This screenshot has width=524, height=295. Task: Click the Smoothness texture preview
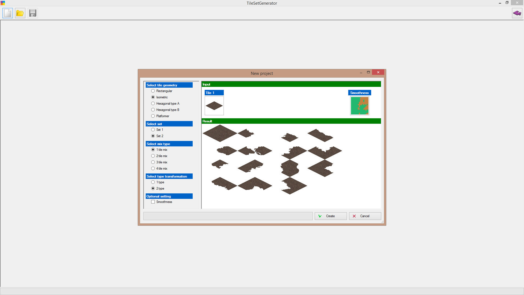pos(359,106)
